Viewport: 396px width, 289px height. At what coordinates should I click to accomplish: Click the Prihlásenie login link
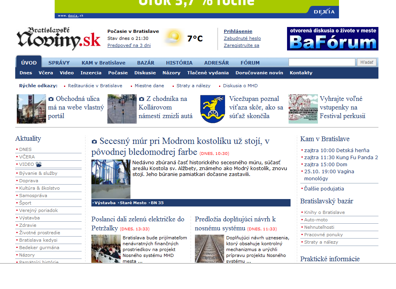point(238,31)
